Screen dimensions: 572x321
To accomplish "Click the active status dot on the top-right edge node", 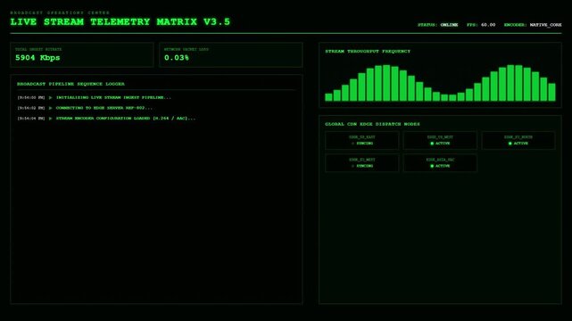I will point(510,144).
